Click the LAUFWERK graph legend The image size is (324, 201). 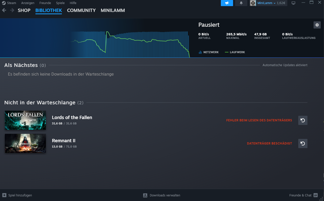pyautogui.click(x=235, y=52)
